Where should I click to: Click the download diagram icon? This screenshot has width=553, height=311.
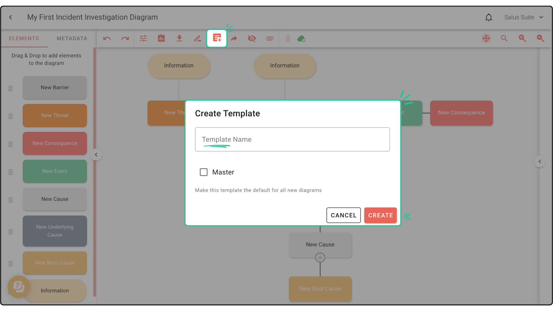click(179, 38)
